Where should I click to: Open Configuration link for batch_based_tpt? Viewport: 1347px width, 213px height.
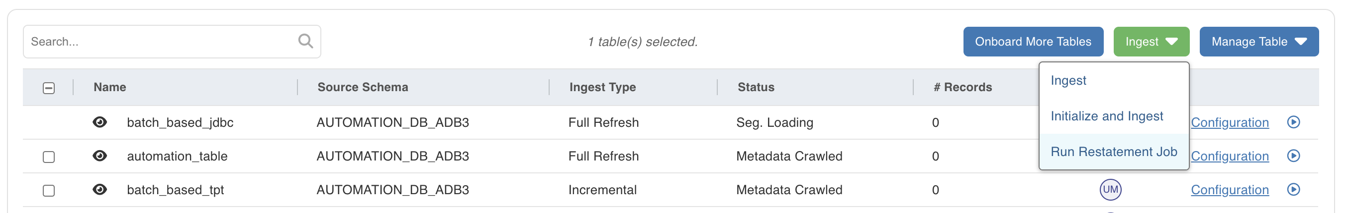(1229, 190)
